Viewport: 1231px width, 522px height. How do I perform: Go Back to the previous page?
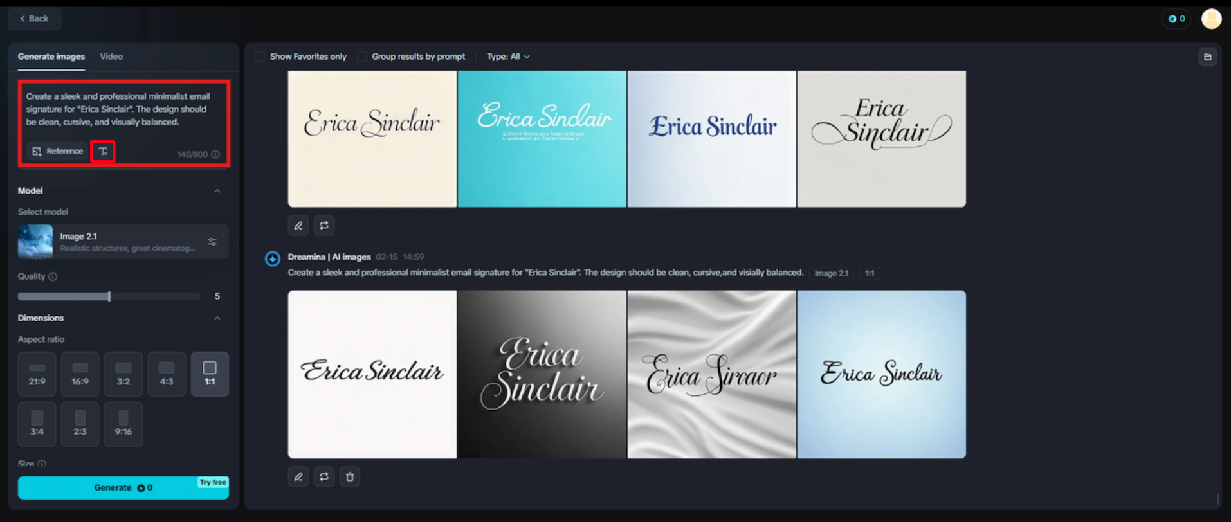[x=35, y=19]
